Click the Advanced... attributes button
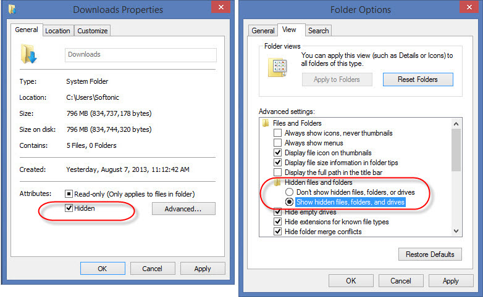The width and height of the screenshot is (483, 297). (183, 209)
